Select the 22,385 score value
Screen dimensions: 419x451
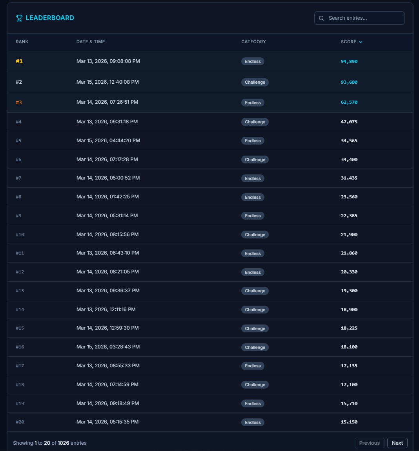coord(349,216)
